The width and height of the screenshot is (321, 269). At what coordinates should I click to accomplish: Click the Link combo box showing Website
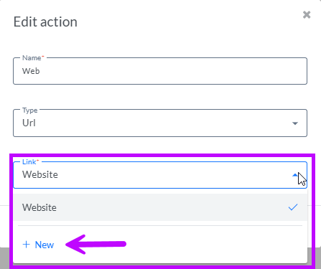[x=160, y=175]
